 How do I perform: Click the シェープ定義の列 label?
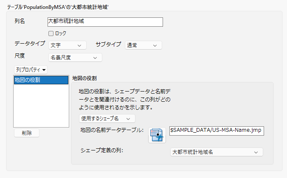102,150
